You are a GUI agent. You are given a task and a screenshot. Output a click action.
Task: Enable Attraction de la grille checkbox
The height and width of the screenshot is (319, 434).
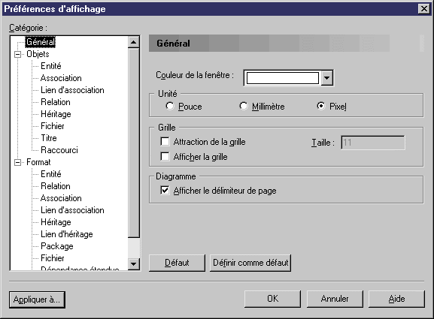(165, 142)
